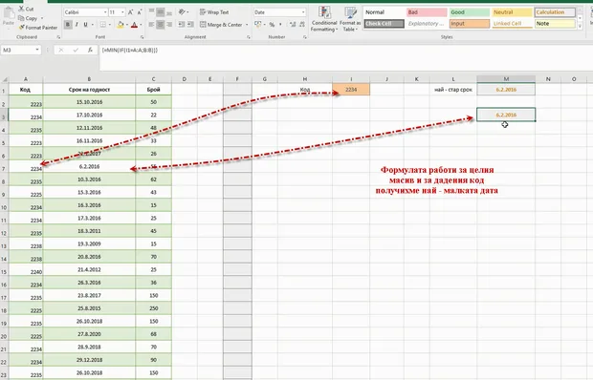Image resolution: width=593 pixels, height=380 pixels.
Task: Click the Borders icon
Action: [x=103, y=25]
